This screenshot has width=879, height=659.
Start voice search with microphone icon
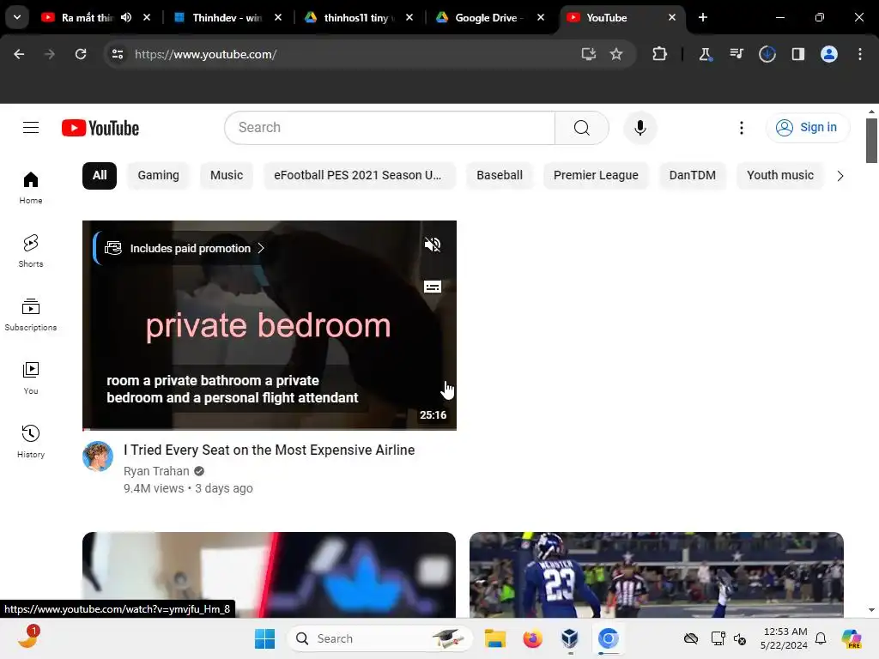[x=640, y=128]
